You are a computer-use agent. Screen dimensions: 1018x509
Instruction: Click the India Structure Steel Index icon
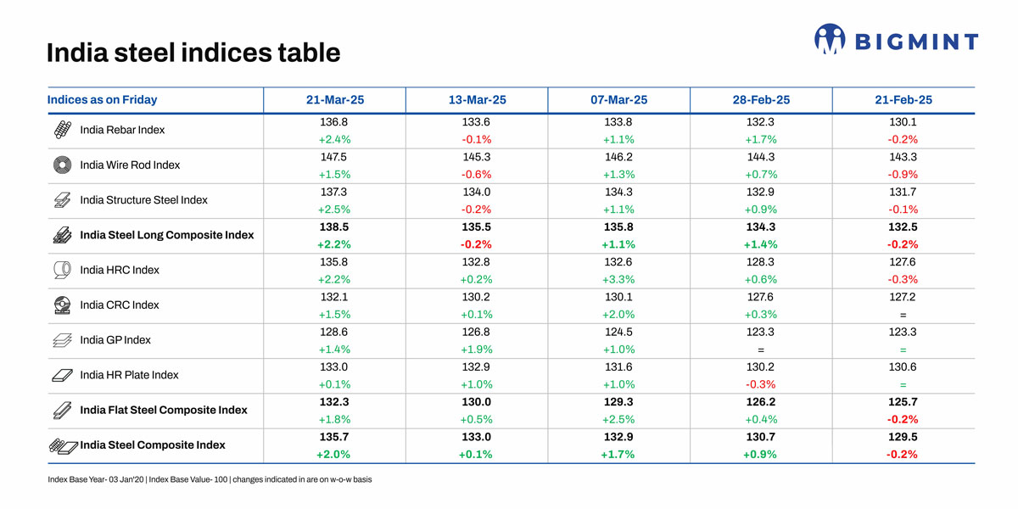[x=62, y=200]
